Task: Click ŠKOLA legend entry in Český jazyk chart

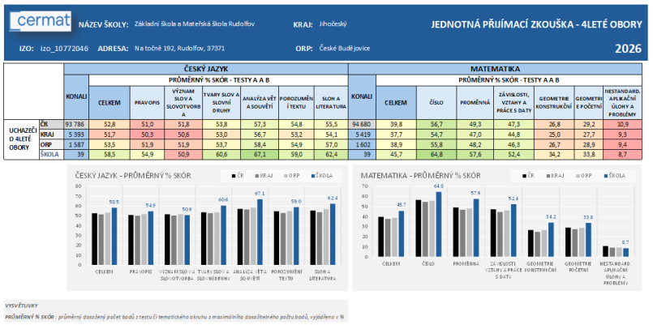Action: click(x=322, y=176)
